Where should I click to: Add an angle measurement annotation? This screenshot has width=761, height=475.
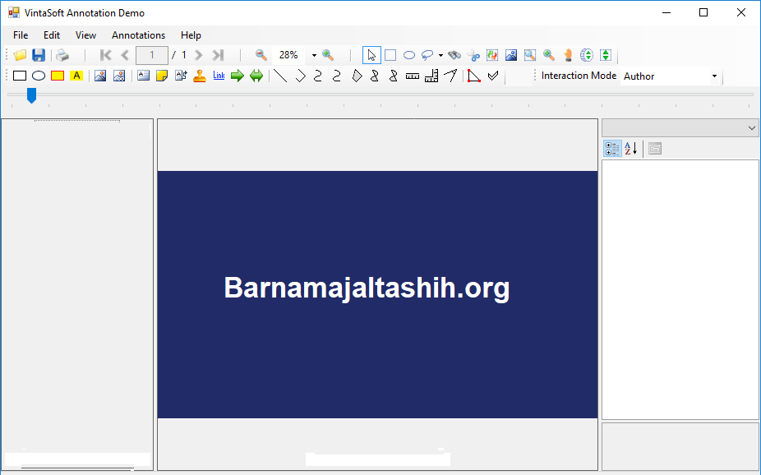[x=450, y=76]
